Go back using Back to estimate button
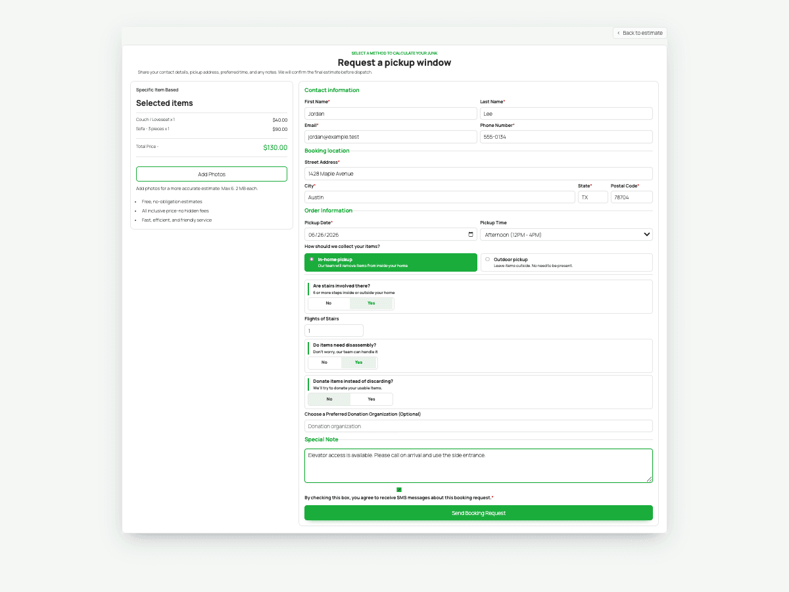The height and width of the screenshot is (592, 789). coord(640,33)
